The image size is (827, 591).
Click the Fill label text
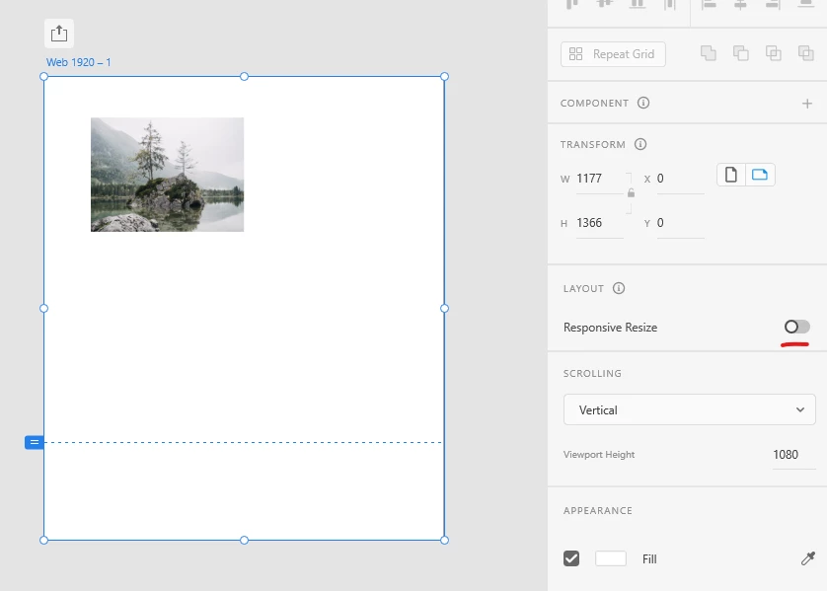coord(649,558)
